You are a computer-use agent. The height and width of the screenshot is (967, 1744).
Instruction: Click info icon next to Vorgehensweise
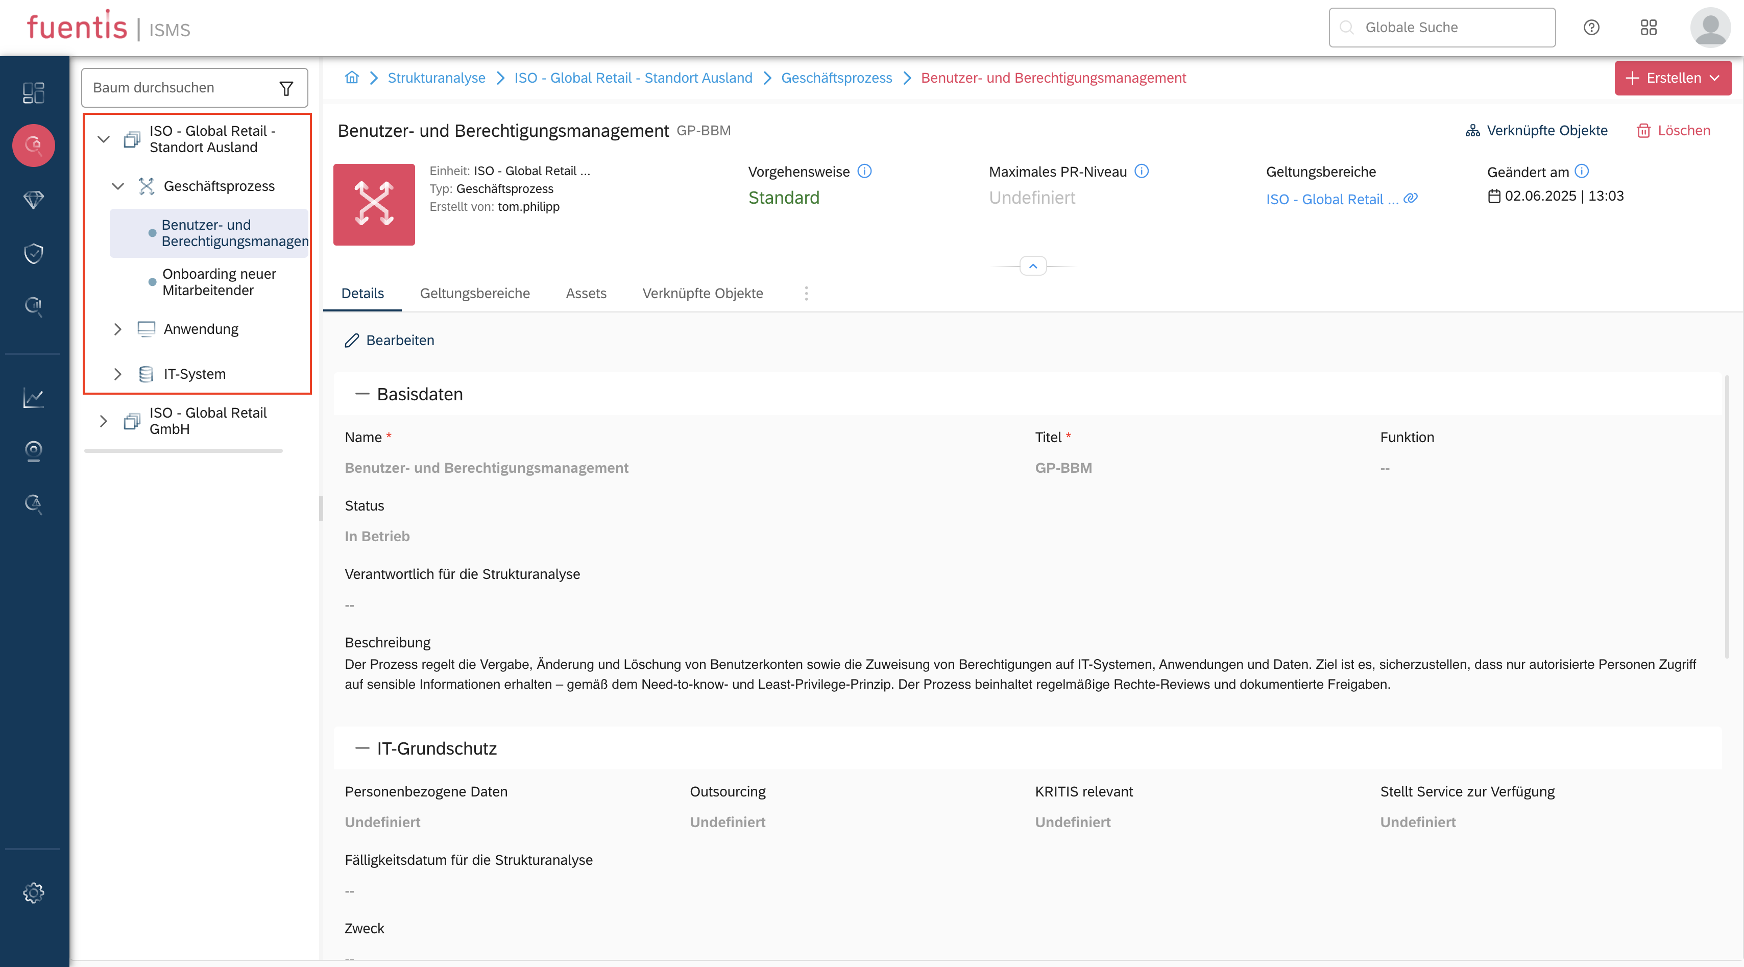(864, 172)
